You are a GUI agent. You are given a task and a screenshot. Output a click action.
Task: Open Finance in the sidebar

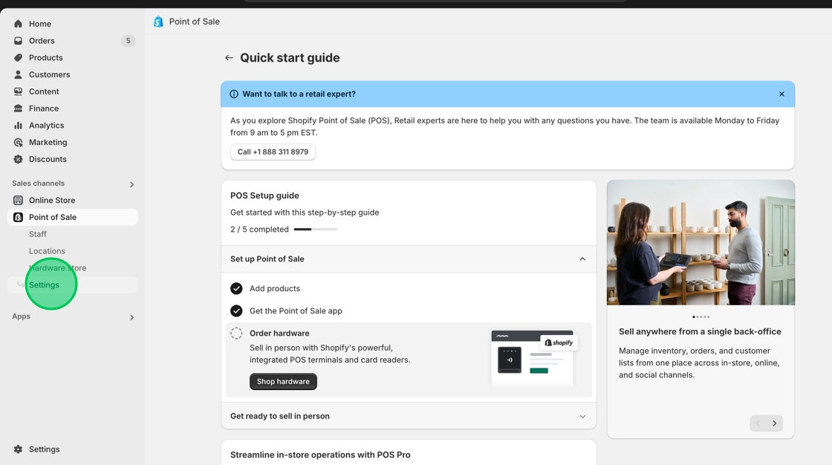[44, 108]
